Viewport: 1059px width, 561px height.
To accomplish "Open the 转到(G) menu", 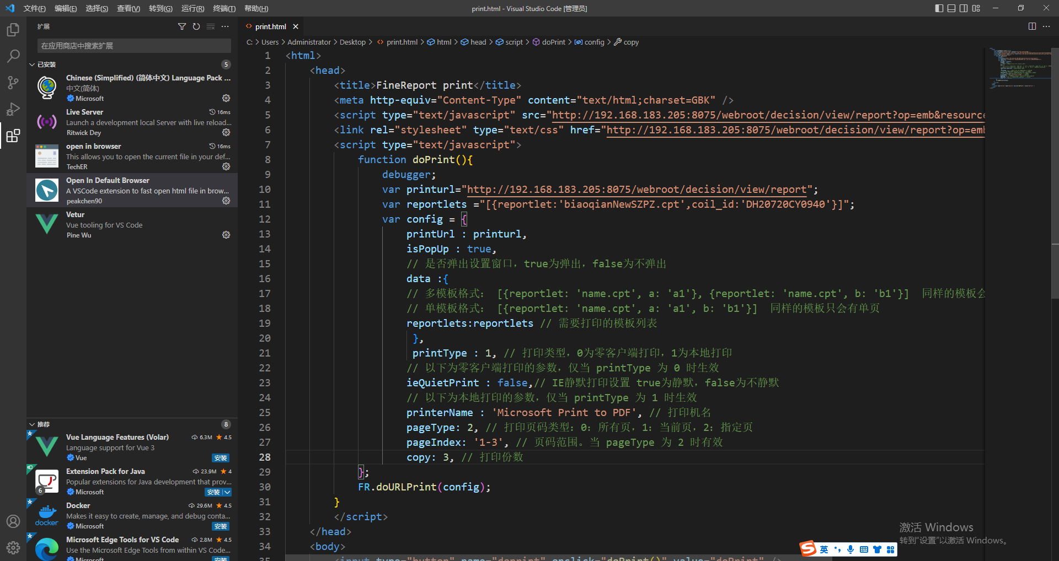I will pyautogui.click(x=161, y=8).
